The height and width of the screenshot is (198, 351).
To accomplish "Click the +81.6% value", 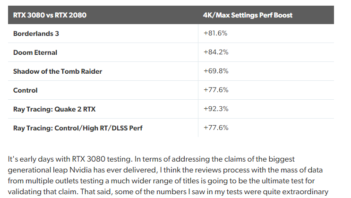I will (x=215, y=33).
